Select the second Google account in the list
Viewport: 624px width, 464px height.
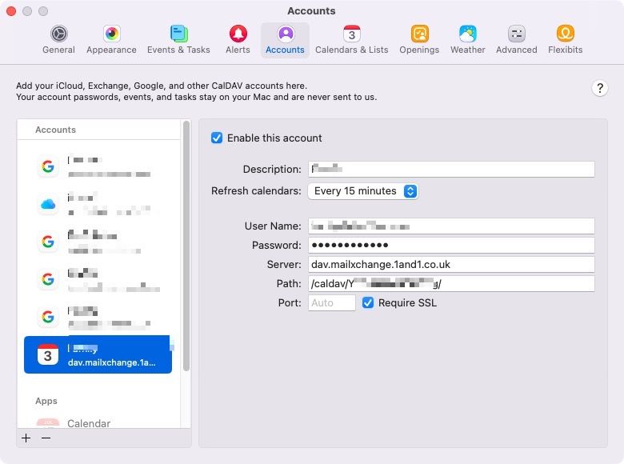[98, 242]
